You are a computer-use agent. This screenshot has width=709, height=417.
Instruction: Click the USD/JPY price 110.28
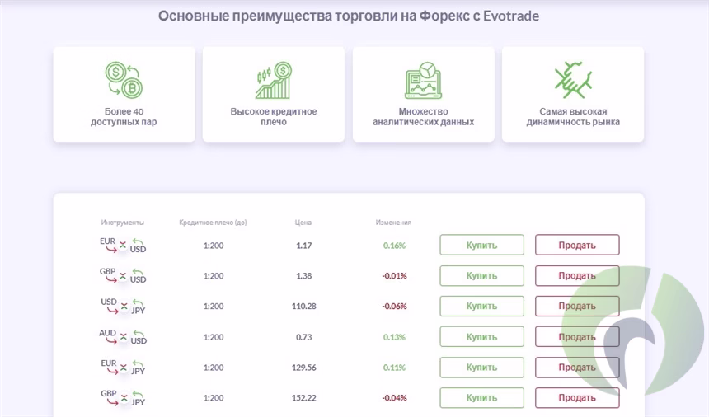[x=304, y=307]
